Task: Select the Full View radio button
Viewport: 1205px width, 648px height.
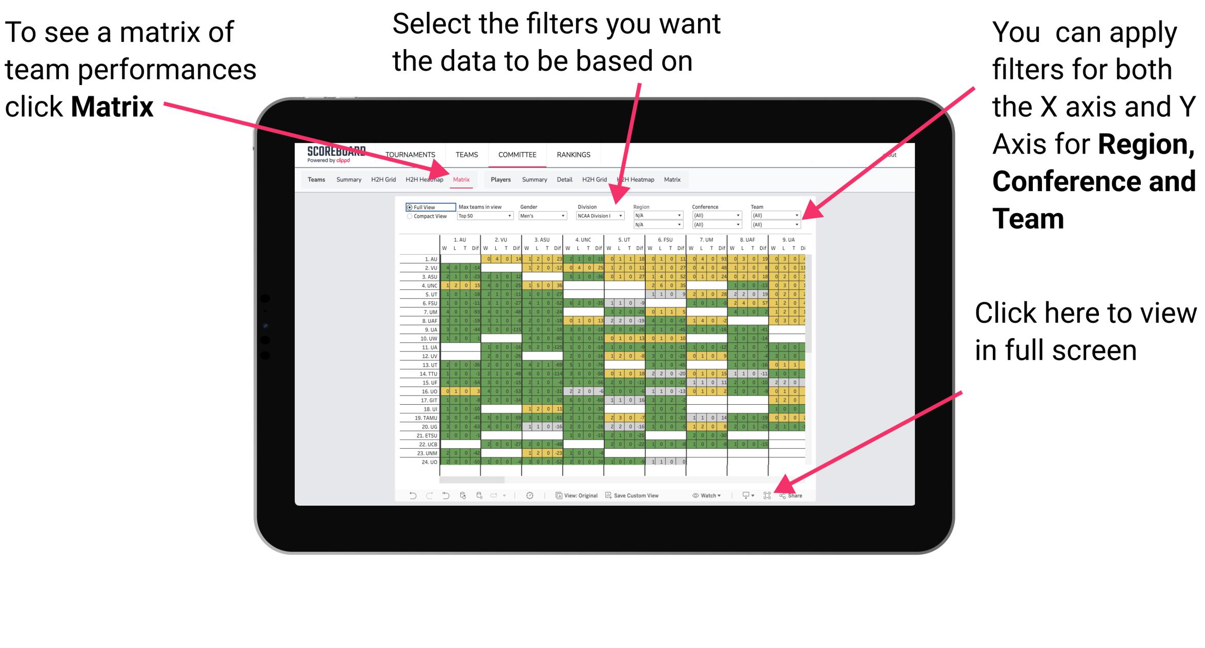Action: 407,208
